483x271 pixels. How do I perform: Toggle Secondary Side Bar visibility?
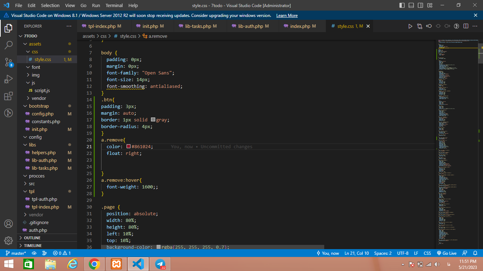point(420,5)
